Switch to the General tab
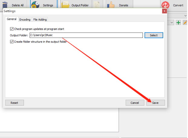 (12, 19)
